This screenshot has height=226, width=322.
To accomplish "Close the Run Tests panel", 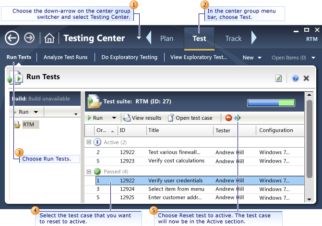I will (x=306, y=78).
